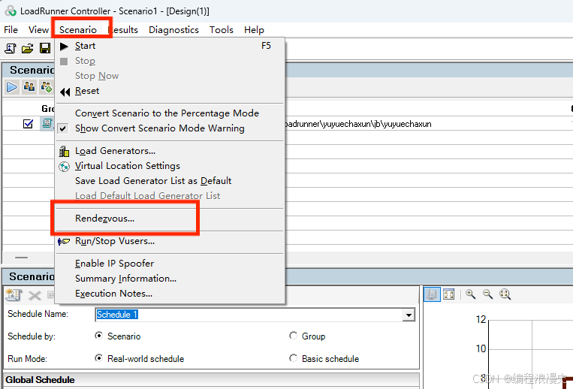Click the Start Scenario play icon in groups toolbar
This screenshot has width=573, height=389.
[12, 87]
